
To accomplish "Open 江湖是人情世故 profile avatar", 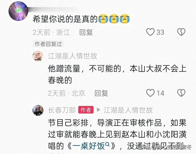I will (38, 56).
